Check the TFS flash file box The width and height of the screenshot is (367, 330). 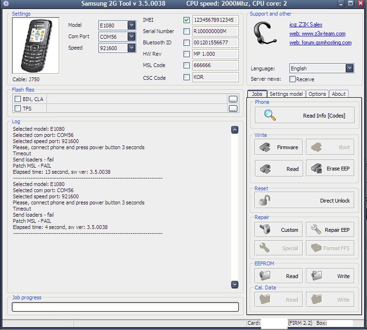pos(18,108)
